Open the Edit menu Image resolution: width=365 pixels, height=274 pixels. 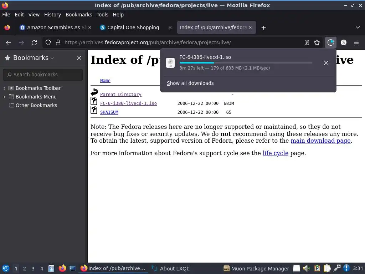point(19,15)
